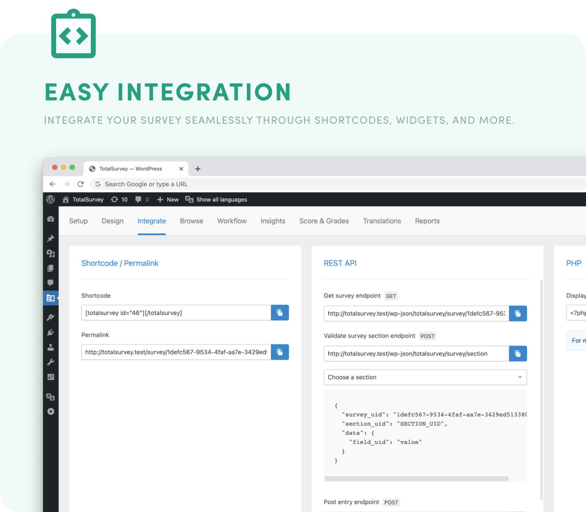Screen dimensions: 586x512
Task: Click the POST badge beside Validate survey section
Action: [428, 336]
